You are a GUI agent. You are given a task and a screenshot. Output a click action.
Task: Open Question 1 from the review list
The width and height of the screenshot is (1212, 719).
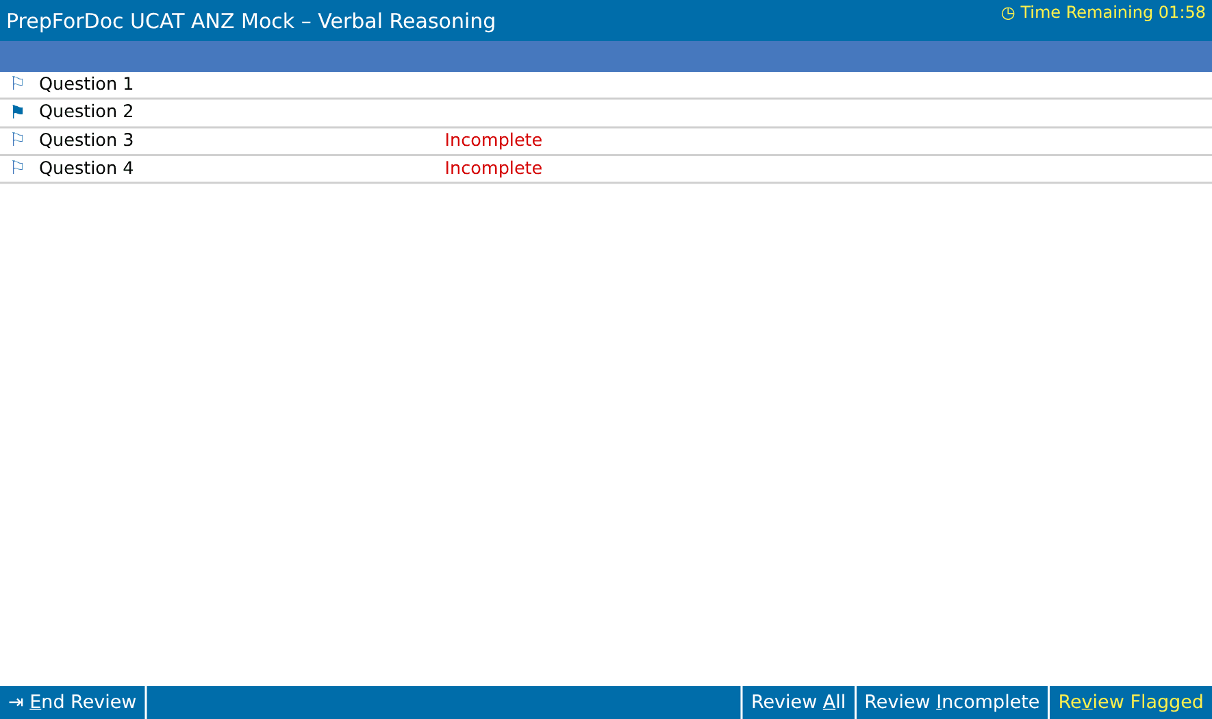pos(86,84)
